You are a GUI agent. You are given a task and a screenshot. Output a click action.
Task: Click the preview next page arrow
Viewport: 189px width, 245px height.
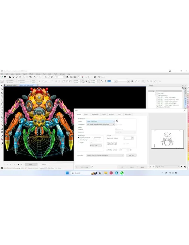coord(181,167)
